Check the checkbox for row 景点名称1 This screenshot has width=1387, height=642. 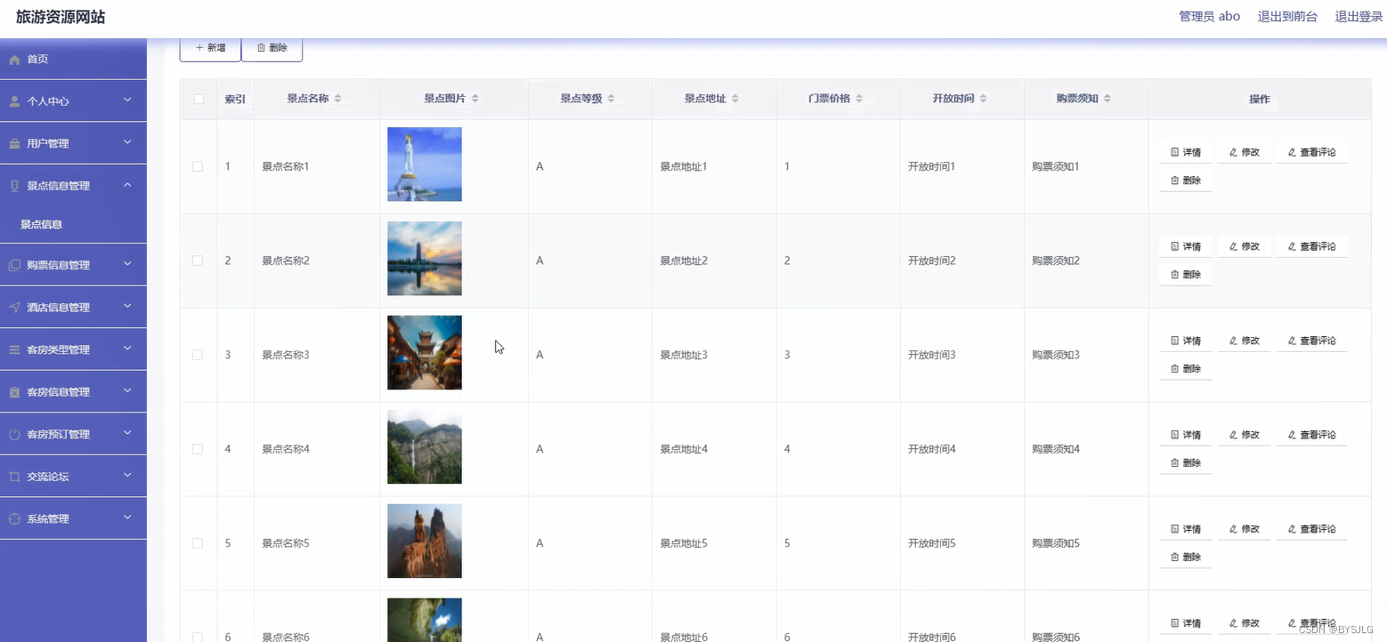click(198, 166)
